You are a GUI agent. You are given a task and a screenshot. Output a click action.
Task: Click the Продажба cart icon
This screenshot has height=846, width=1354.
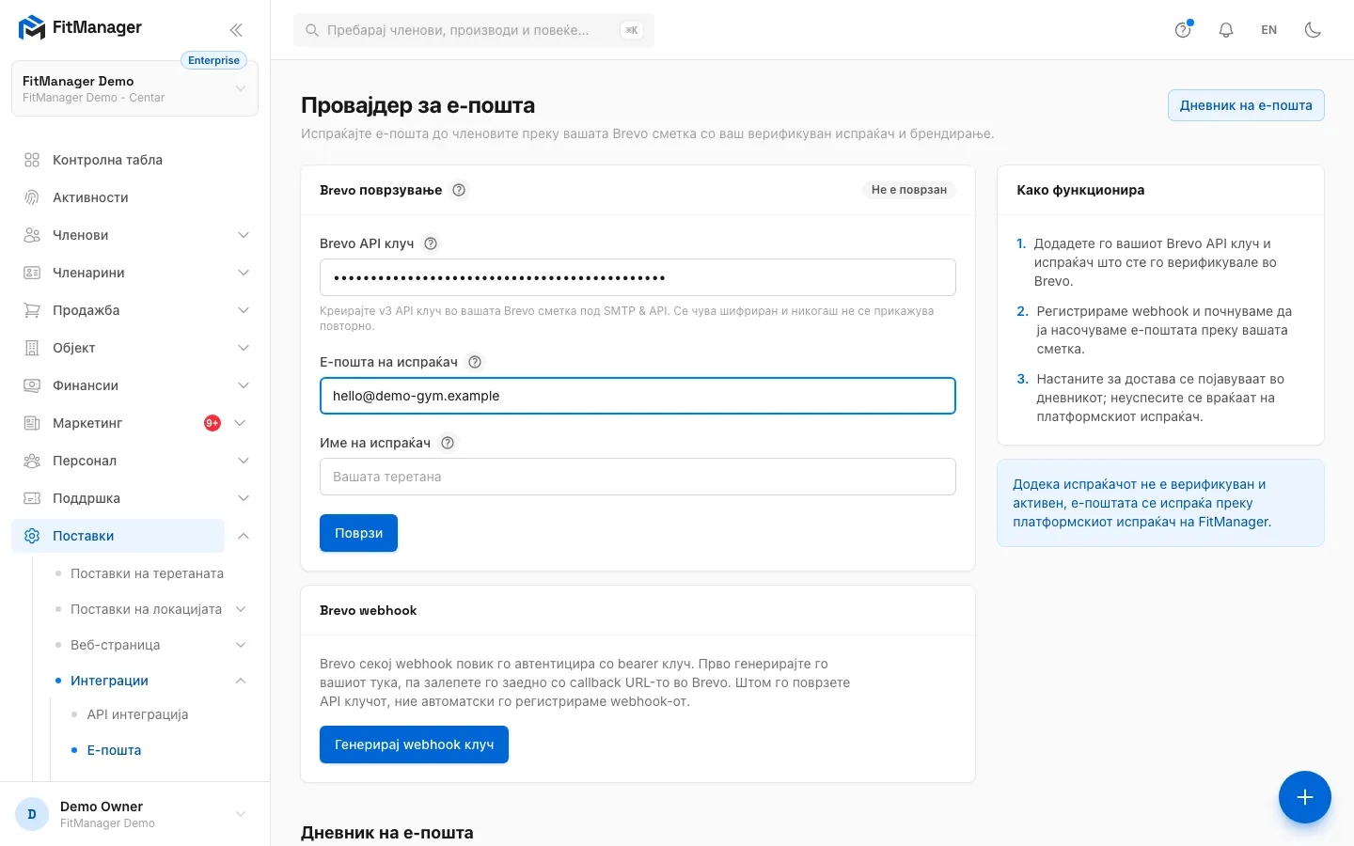click(x=32, y=310)
